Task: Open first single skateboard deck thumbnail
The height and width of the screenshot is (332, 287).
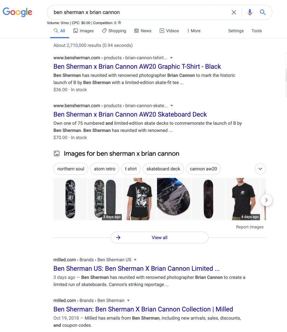Action: click(x=70, y=199)
